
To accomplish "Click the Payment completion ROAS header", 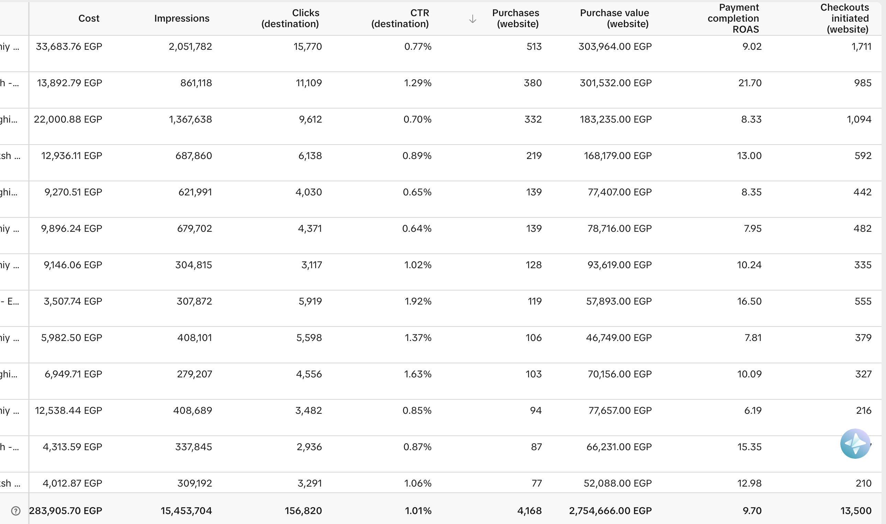I will click(733, 18).
